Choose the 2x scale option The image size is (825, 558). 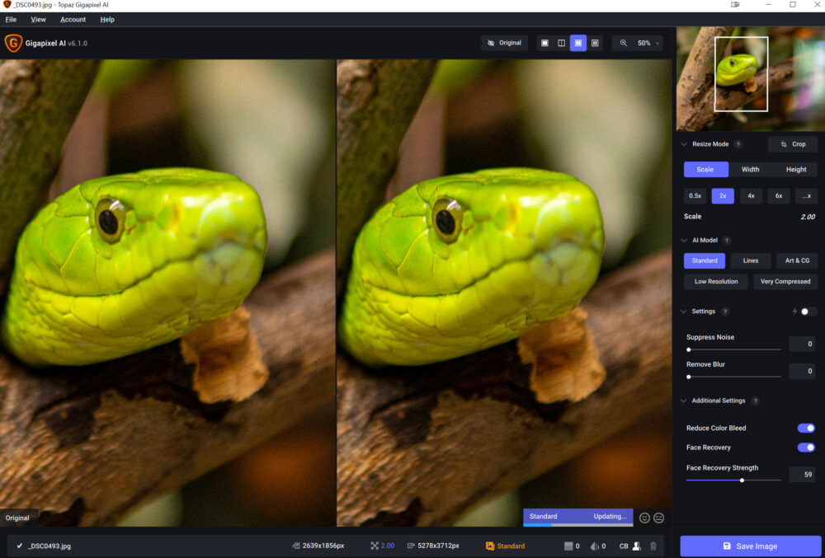click(x=723, y=196)
